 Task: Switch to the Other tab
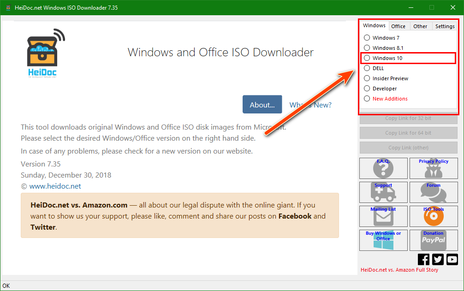point(420,26)
